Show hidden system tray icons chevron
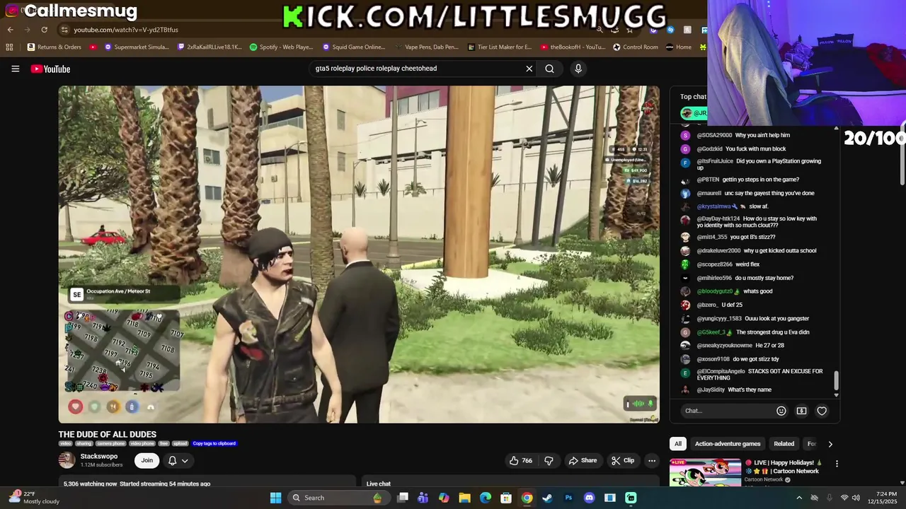Viewport: 906px width, 509px height. 799,498
